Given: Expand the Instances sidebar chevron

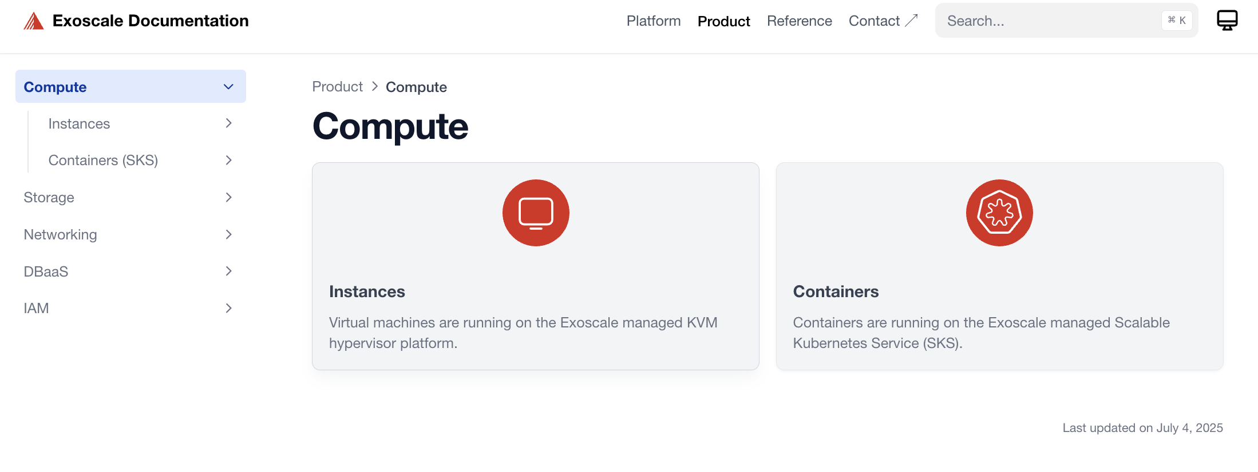Looking at the screenshot, I should [228, 123].
